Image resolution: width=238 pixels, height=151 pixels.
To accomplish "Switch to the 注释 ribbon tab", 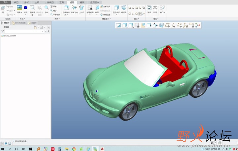I will point(37,2).
